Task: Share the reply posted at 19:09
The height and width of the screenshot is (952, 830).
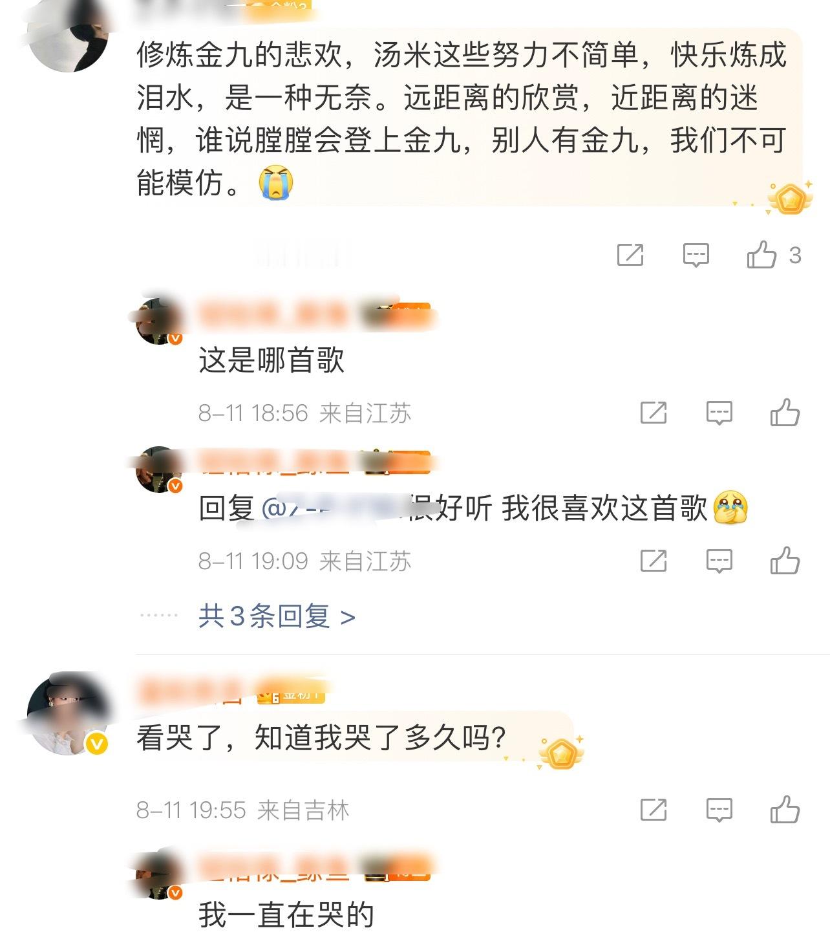Action: click(x=653, y=561)
